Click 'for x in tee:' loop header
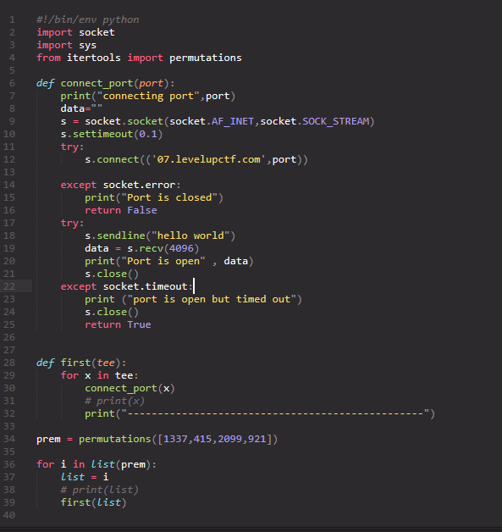This screenshot has width=502, height=532. coord(100,375)
